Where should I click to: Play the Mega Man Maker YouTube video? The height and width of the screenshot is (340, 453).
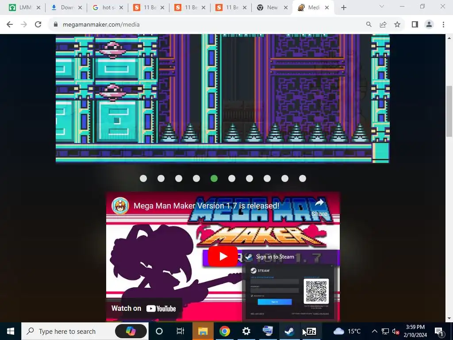point(223,256)
